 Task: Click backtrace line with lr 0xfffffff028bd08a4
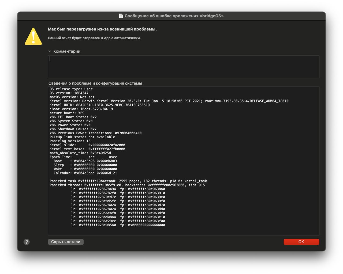pos(118,218)
